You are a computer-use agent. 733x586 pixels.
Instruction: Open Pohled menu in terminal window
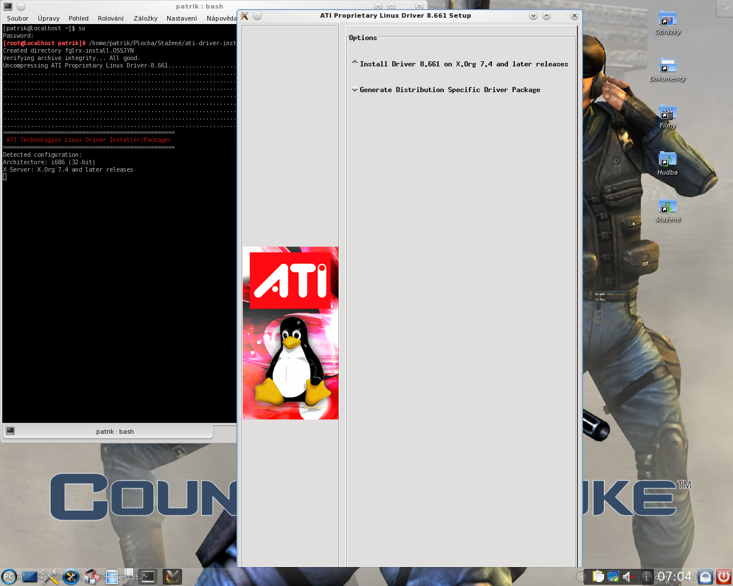(x=78, y=18)
